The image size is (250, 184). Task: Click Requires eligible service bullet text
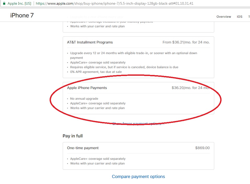[124, 67]
